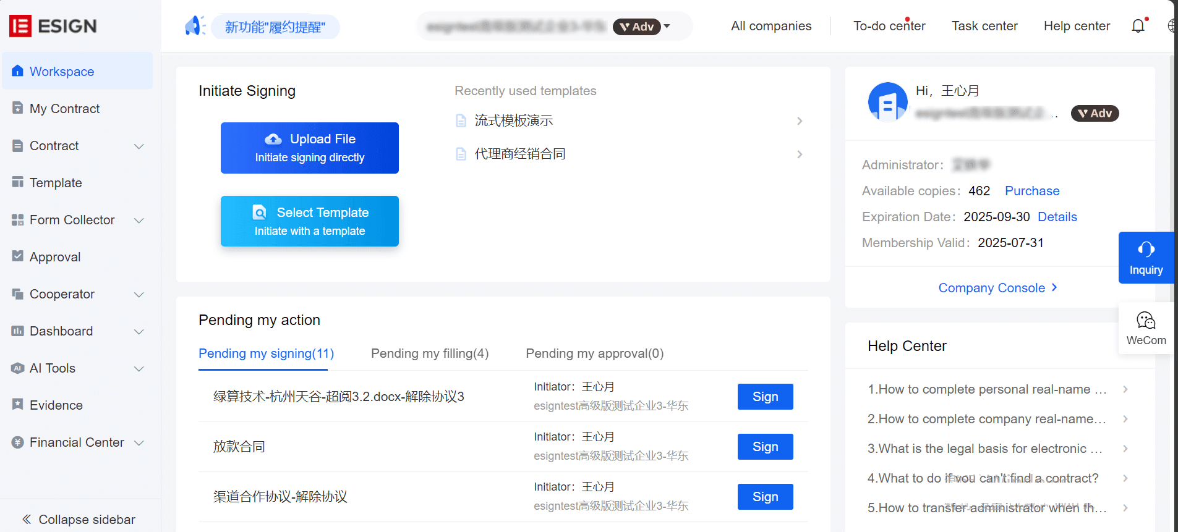Click the 新功能"履约提醒" announcement
The width and height of the screenshot is (1178, 532).
pos(275,27)
